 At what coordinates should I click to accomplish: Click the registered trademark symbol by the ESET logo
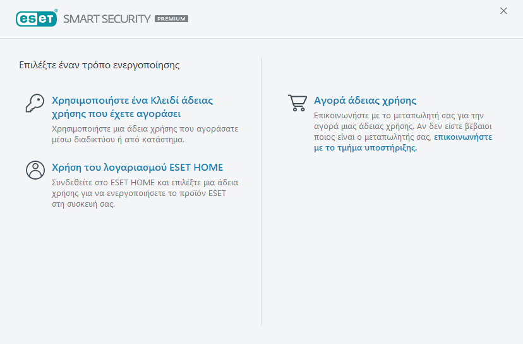tap(57, 11)
